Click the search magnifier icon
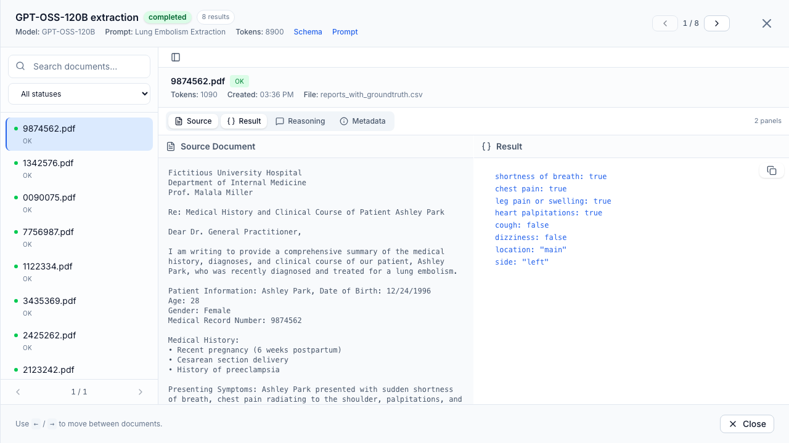Screen dimensions: 789x443 (x=20, y=66)
